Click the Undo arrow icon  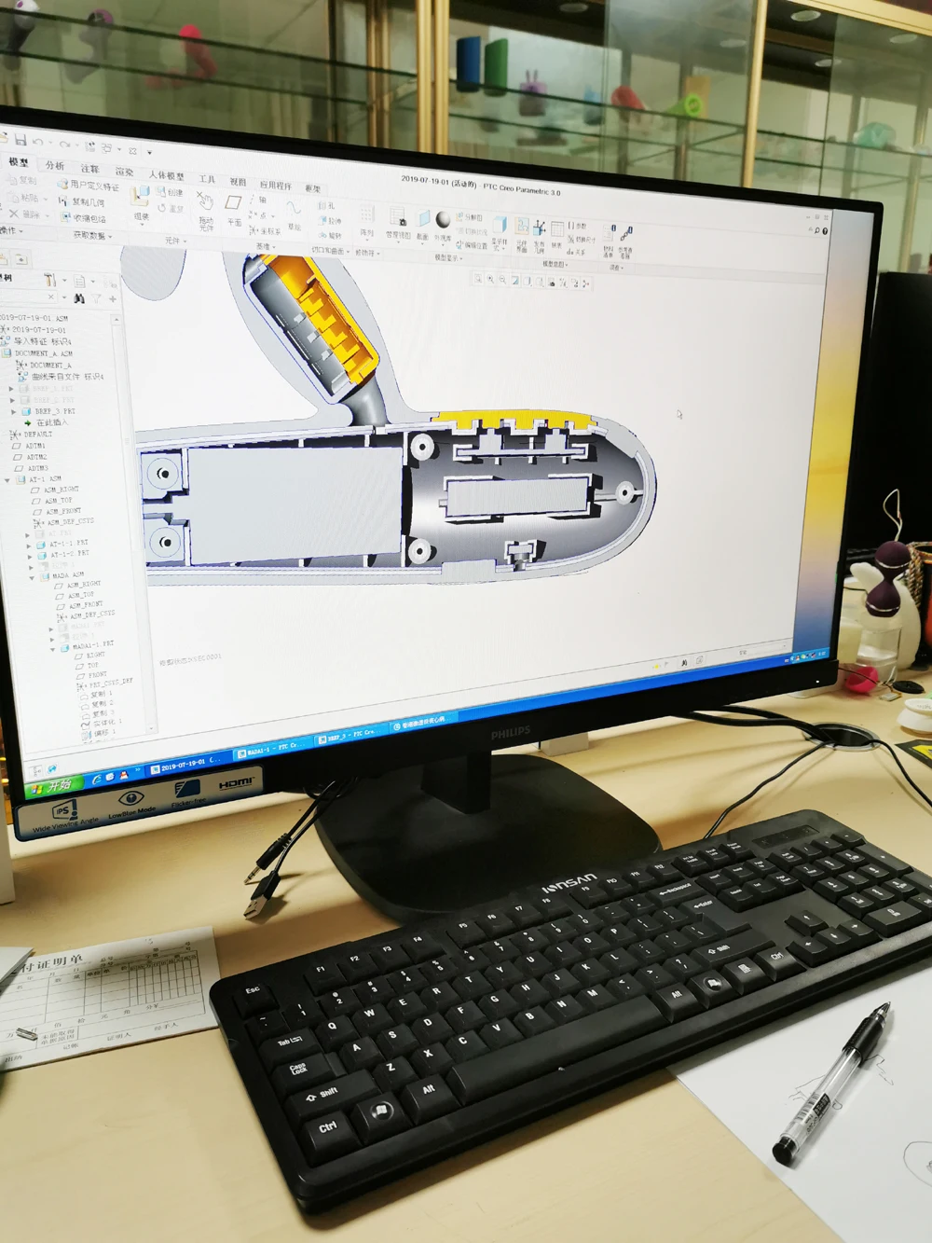tap(38, 142)
